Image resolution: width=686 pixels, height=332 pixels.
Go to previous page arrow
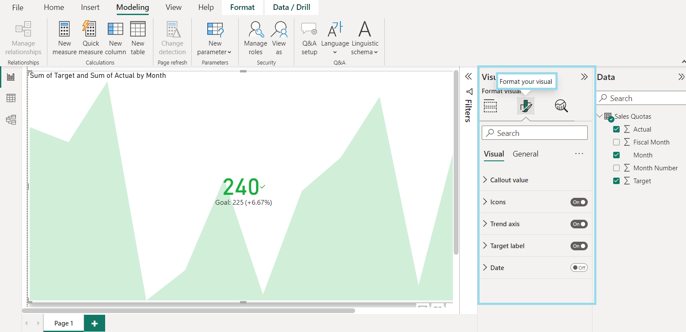pyautogui.click(x=27, y=323)
